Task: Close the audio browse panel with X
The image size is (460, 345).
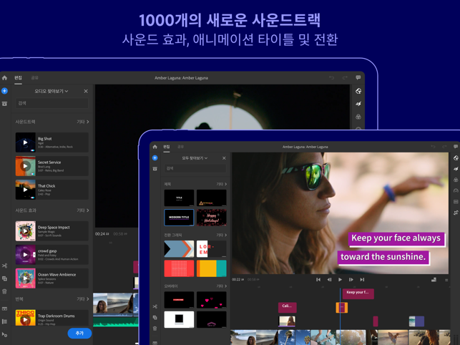Action: 86,92
